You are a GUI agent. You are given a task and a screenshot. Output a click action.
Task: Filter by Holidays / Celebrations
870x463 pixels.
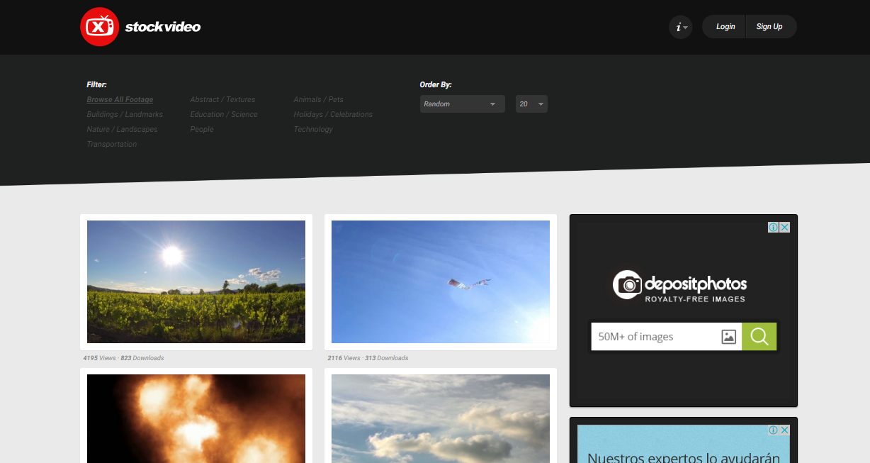tap(333, 115)
